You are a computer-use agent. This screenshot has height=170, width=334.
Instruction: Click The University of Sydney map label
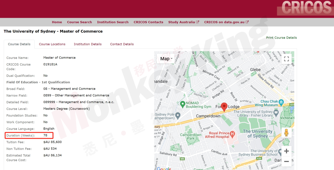coord(258,134)
